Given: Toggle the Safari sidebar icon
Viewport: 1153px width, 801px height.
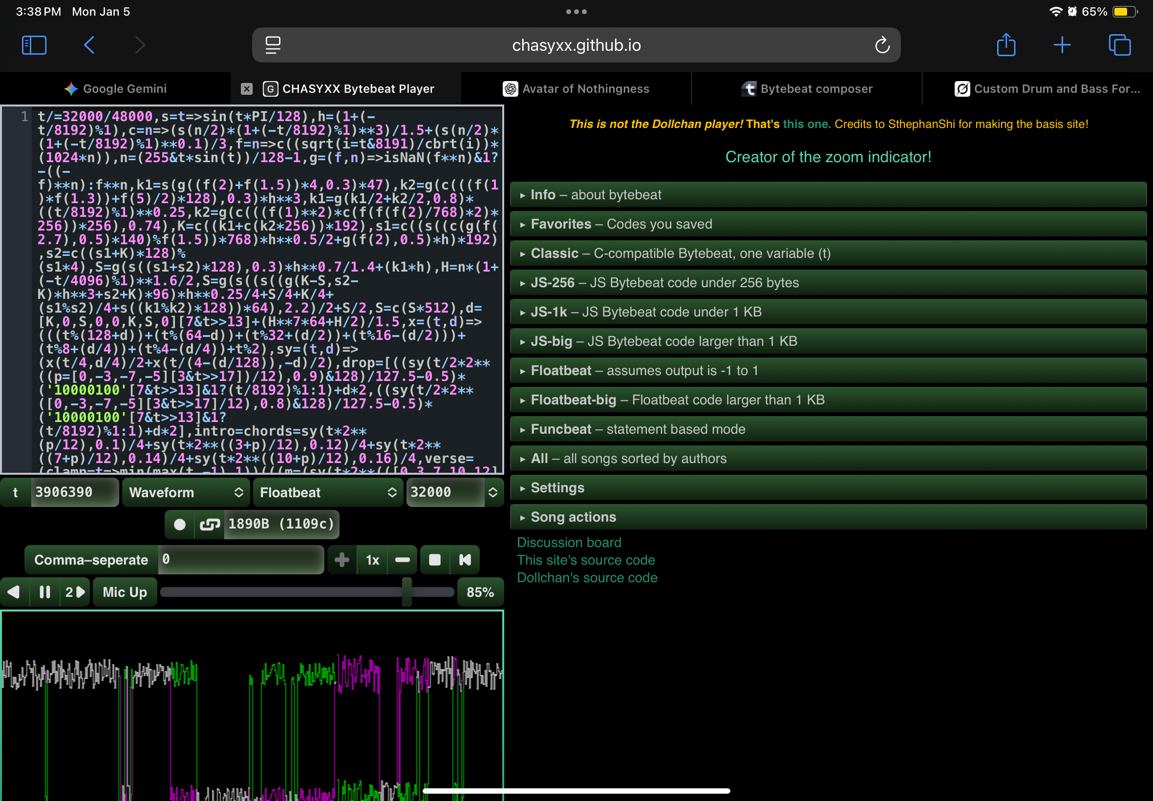Looking at the screenshot, I should pos(34,45).
